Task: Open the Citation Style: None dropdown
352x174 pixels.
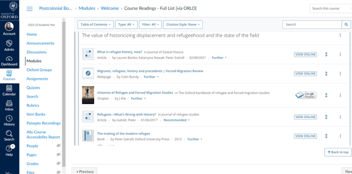Action: point(183,25)
